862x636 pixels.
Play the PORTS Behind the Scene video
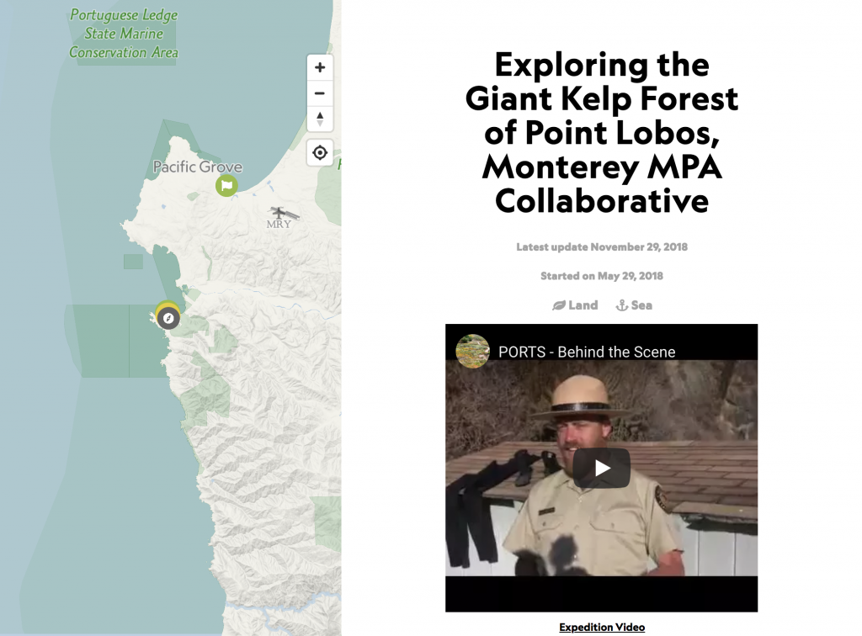coord(601,468)
